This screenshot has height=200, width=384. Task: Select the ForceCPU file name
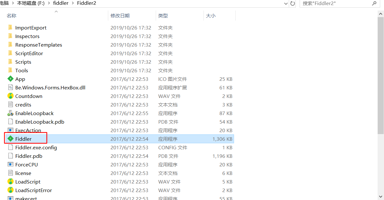tap(26, 165)
